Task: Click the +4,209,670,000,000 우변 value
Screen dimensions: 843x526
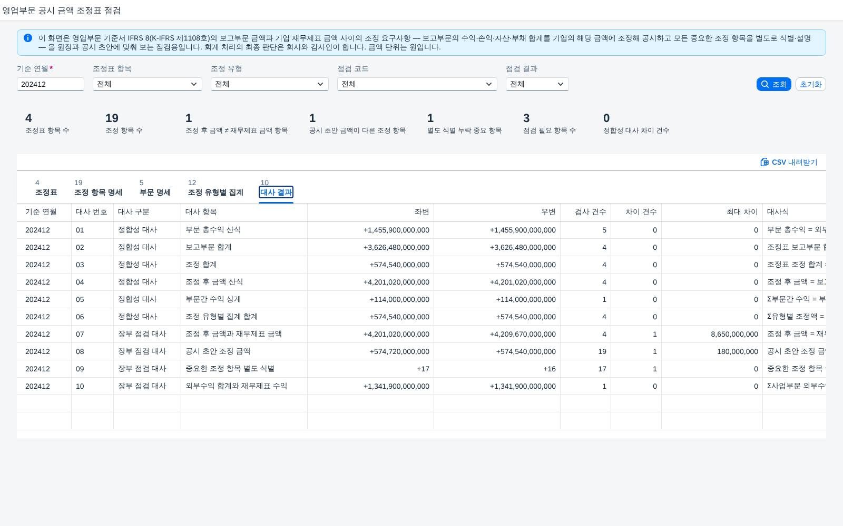Action: (x=523, y=334)
